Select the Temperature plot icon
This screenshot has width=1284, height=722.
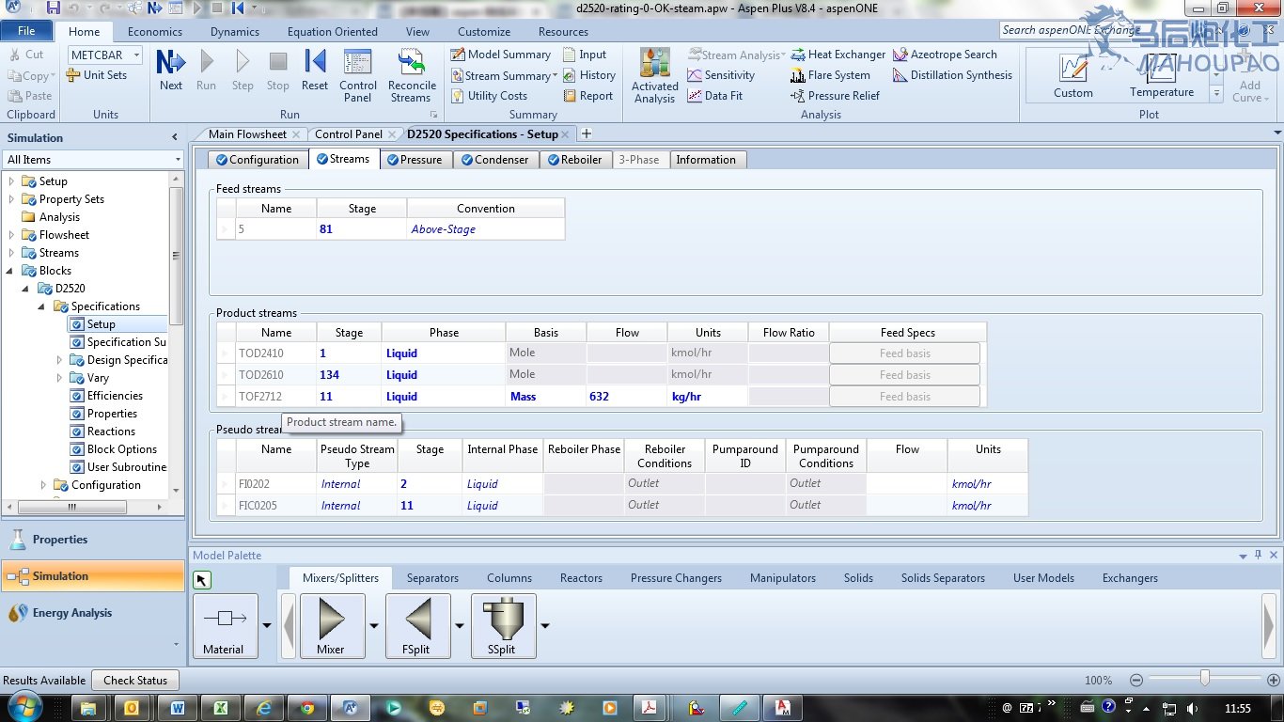tap(1162, 75)
